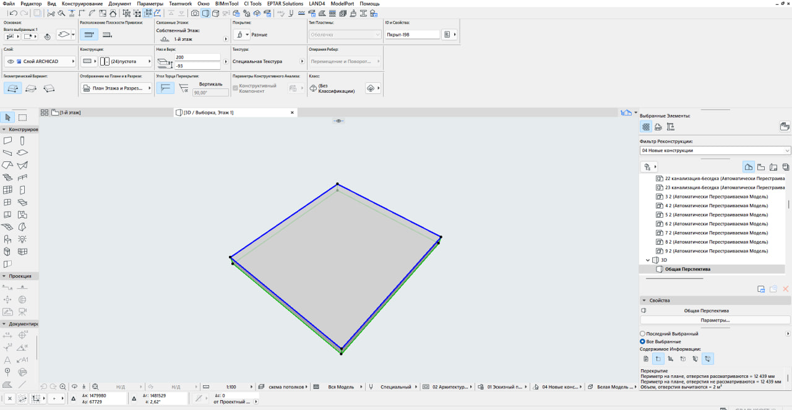
Task: Activate the Object chair tool
Action: (8, 239)
